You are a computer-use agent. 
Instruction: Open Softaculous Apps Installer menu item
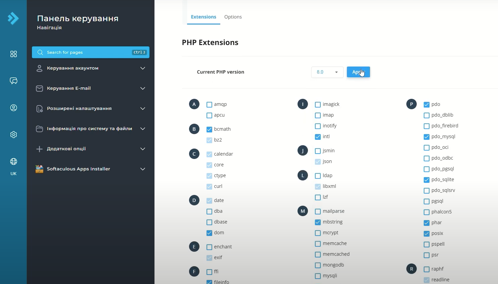[x=91, y=169]
